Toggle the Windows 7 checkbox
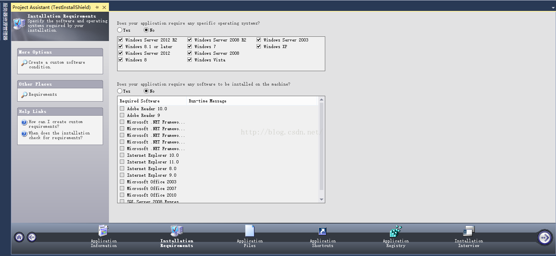The height and width of the screenshot is (256, 556). [190, 47]
